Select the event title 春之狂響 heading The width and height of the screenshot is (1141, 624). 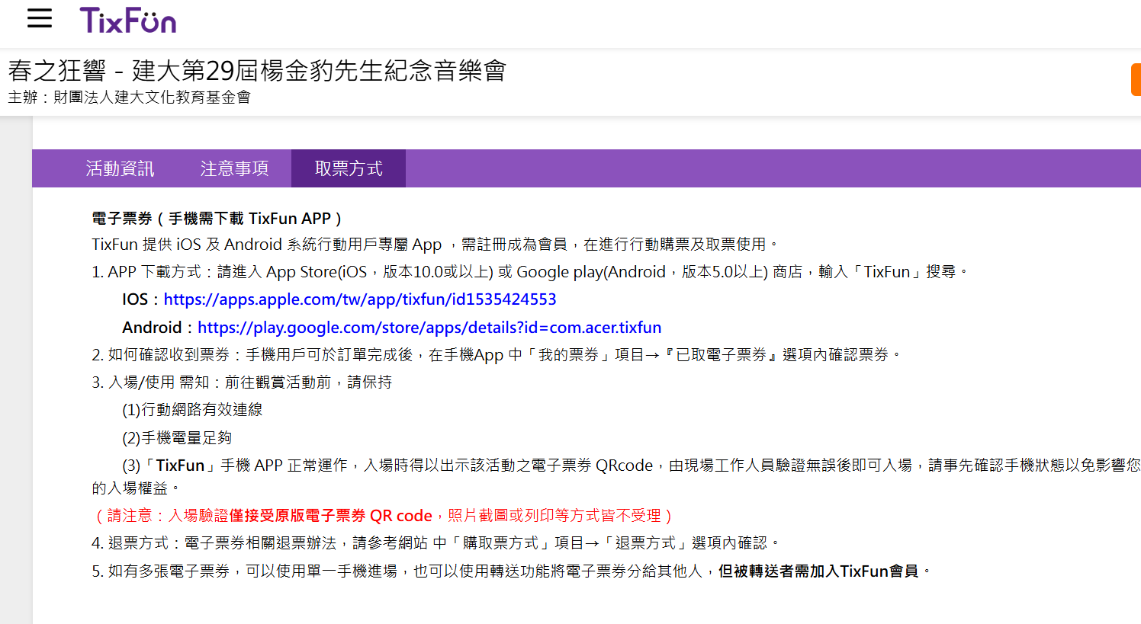click(x=257, y=71)
